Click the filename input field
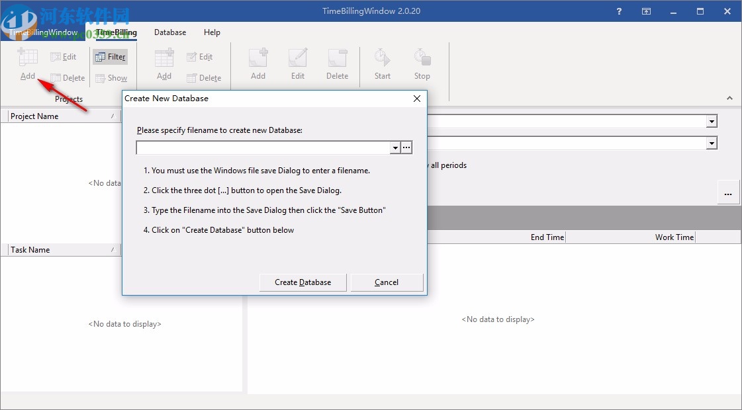The height and width of the screenshot is (410, 742). tap(261, 147)
